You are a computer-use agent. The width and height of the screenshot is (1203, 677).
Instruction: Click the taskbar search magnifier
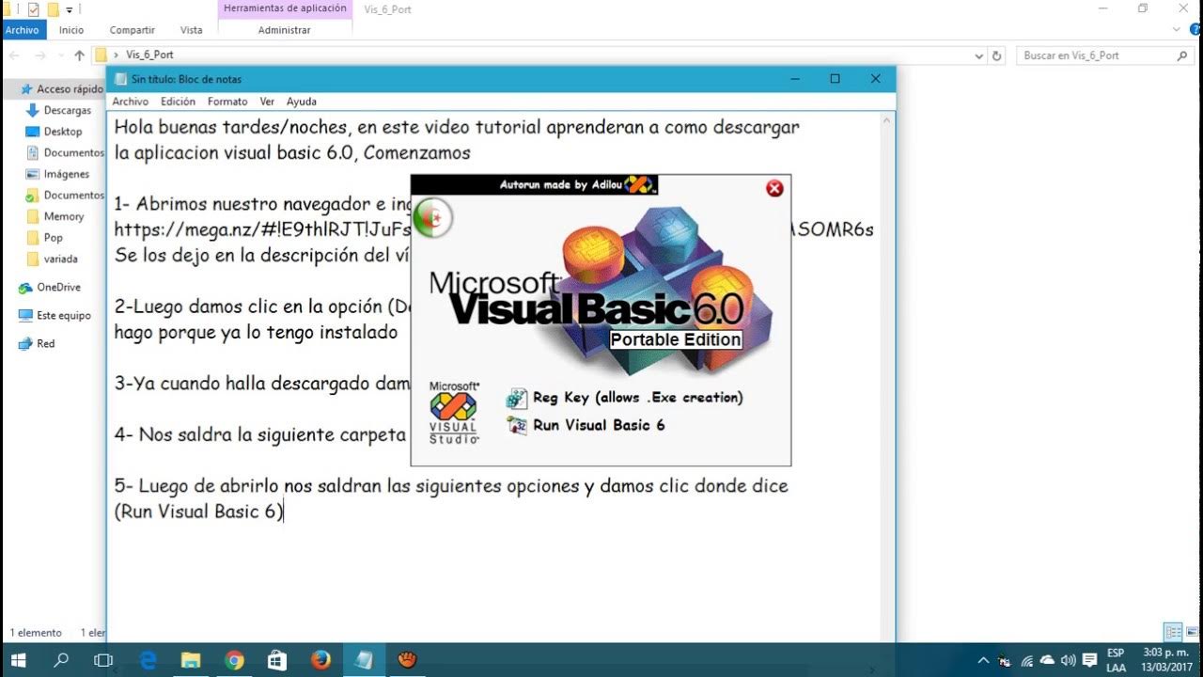coord(62,660)
